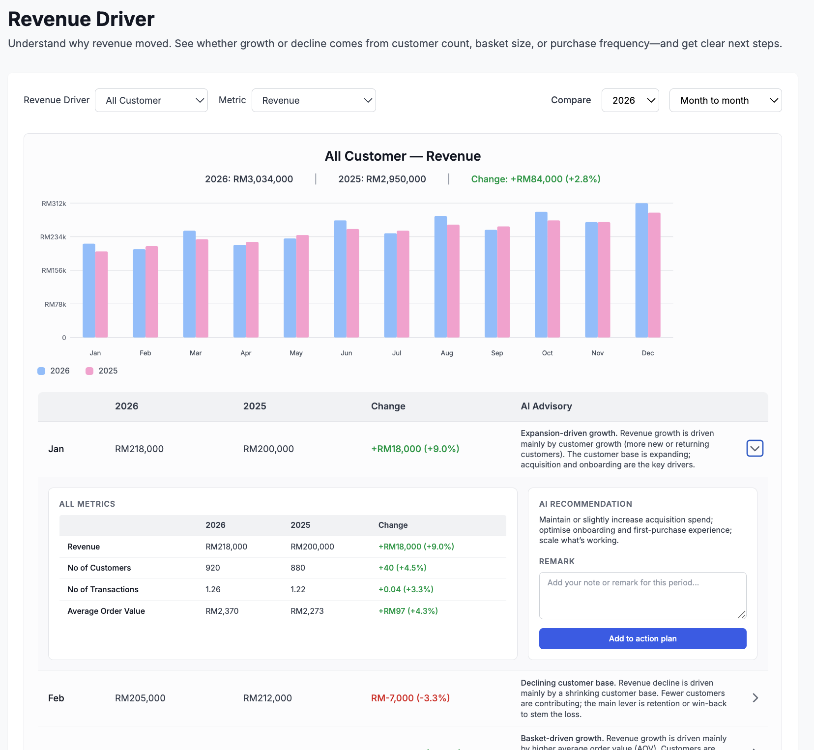The height and width of the screenshot is (750, 814).
Task: Click the "Average Order Value" metric row
Action: tap(106, 611)
